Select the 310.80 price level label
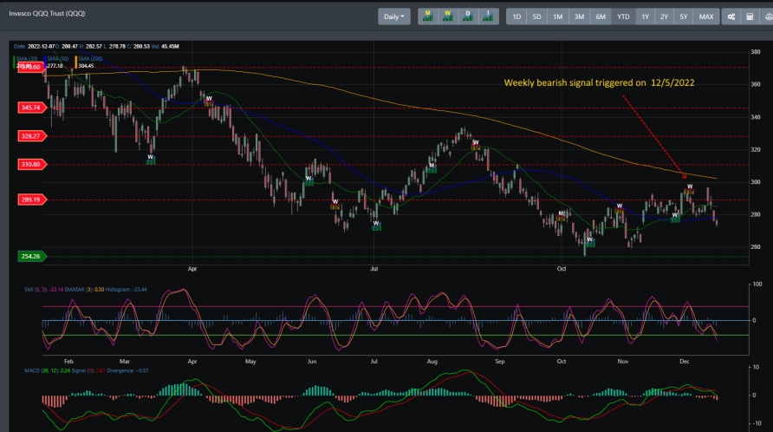773x432 pixels. pyautogui.click(x=31, y=165)
